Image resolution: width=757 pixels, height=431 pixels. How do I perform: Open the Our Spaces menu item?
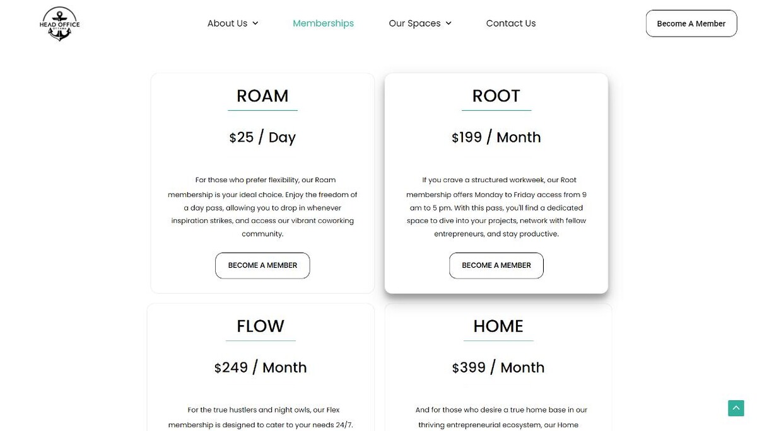(x=414, y=23)
